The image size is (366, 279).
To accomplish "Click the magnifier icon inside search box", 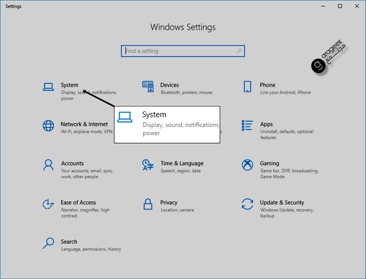I will click(239, 51).
